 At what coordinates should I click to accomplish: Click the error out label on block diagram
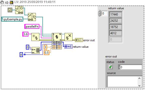pos(89,40)
